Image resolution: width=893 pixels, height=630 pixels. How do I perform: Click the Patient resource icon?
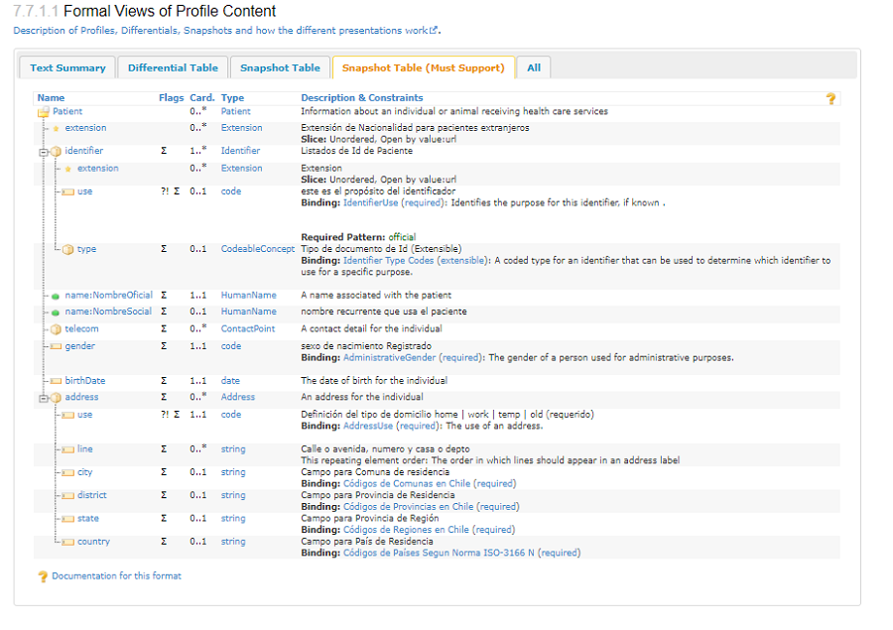pyautogui.click(x=44, y=112)
